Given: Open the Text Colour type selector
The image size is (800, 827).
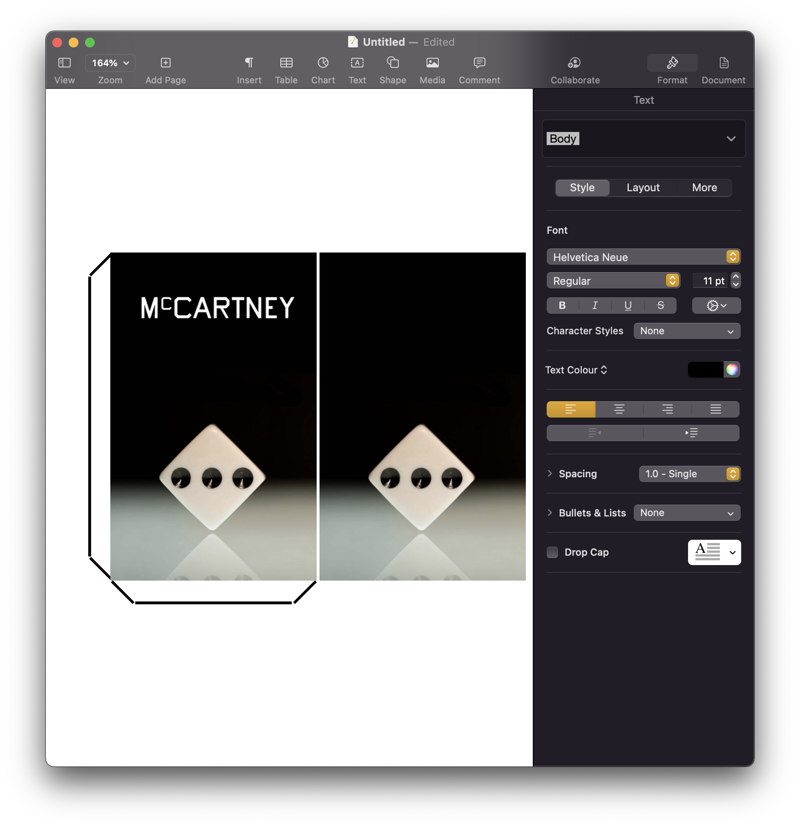Looking at the screenshot, I should 576,370.
